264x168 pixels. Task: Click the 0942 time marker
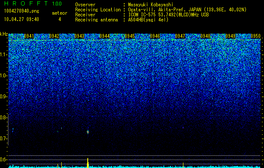pyautogui.click(x=54, y=36)
